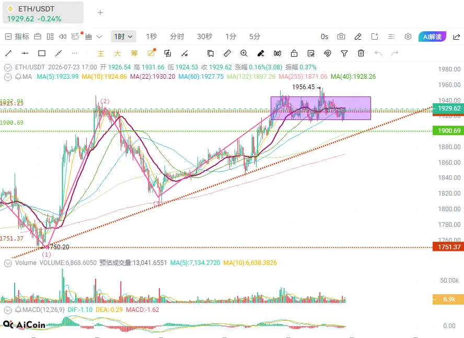
Task: Click the 1929.62 current price tag
Action: tap(447, 108)
